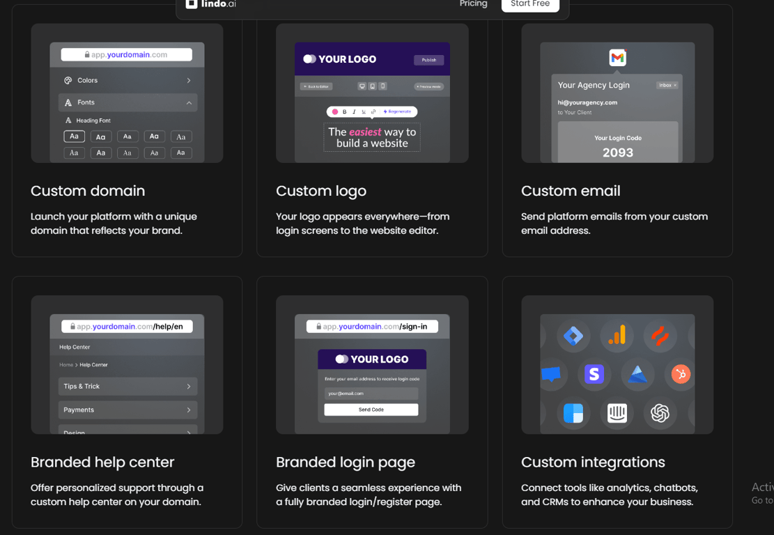Image resolution: width=774 pixels, height=535 pixels.
Task: Click the Publish button in editor mockup
Action: [x=428, y=60]
